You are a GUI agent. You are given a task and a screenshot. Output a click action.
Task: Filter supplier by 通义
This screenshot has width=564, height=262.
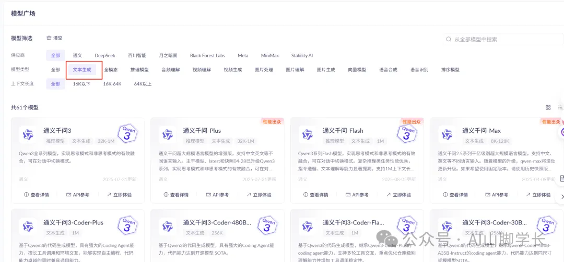[77, 56]
